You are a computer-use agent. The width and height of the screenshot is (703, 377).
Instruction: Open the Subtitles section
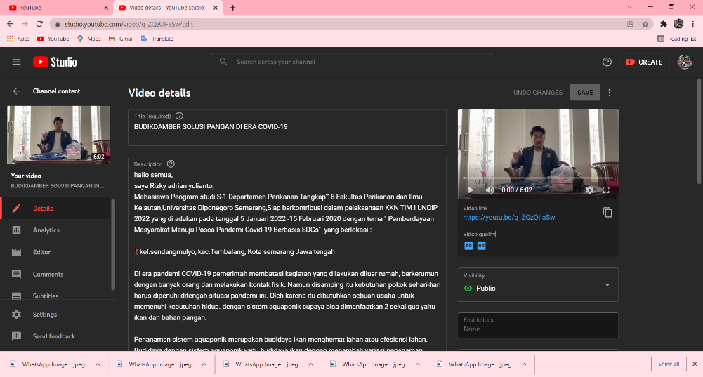click(x=55, y=295)
